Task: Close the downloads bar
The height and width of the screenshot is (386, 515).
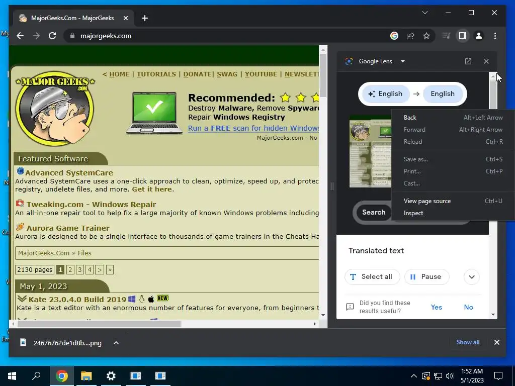Action: [x=496, y=342]
